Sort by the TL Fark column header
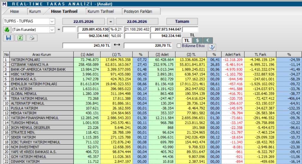This screenshot has width=302, height=164. coord(260,55)
